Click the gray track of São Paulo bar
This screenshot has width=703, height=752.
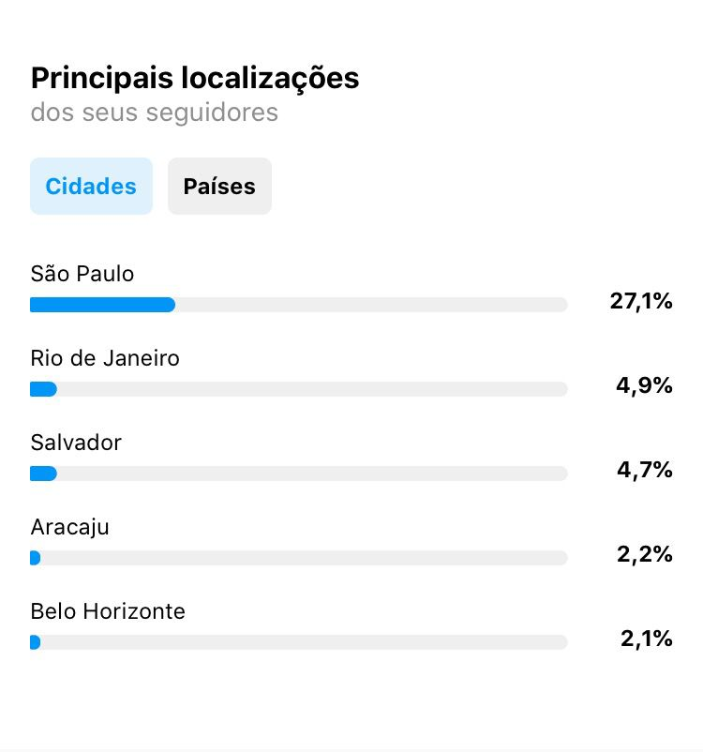coord(371,305)
